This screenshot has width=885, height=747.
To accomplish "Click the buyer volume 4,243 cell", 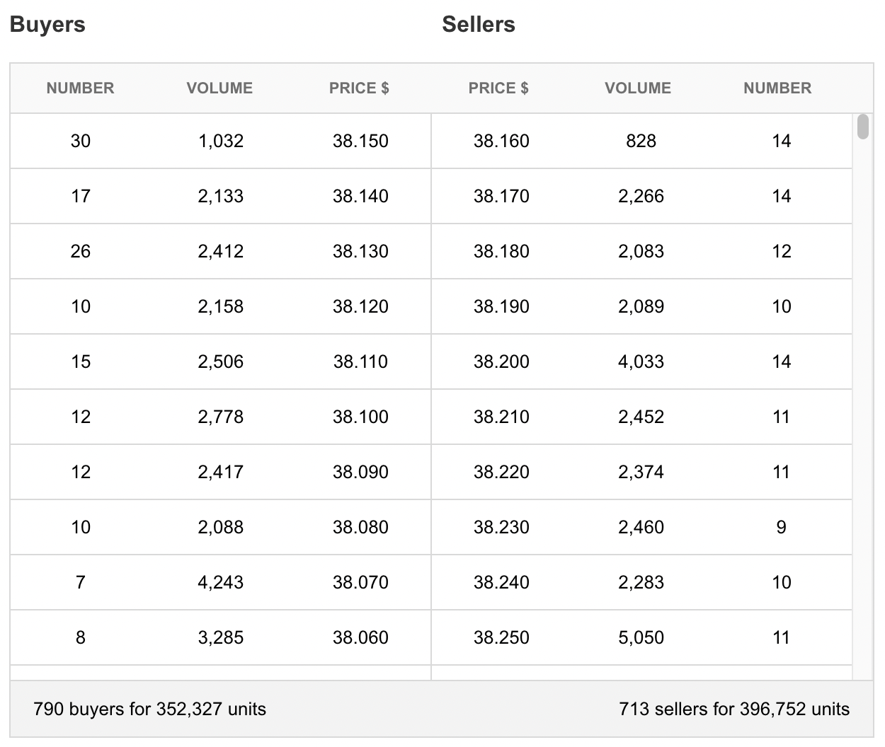I will point(221,582).
